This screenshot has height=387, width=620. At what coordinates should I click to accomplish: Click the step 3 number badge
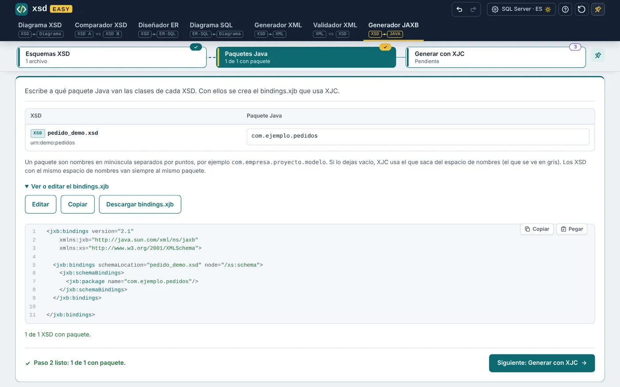[x=575, y=47]
